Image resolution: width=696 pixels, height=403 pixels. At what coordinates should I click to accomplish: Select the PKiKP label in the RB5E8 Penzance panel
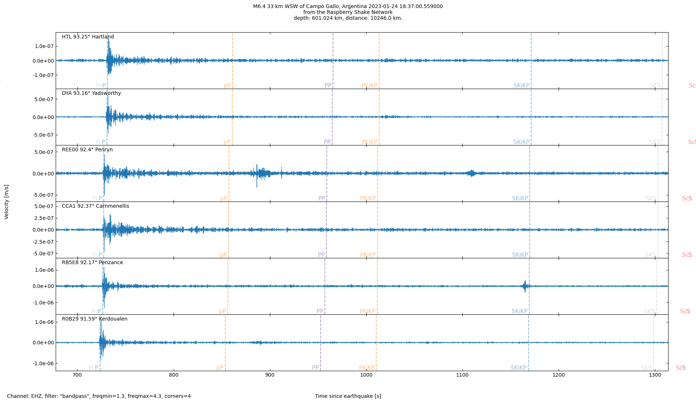click(x=367, y=311)
